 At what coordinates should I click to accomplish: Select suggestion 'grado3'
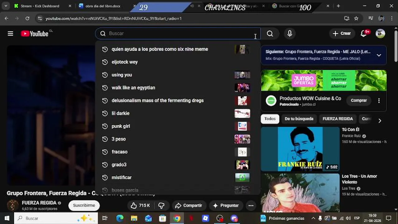[178, 165]
